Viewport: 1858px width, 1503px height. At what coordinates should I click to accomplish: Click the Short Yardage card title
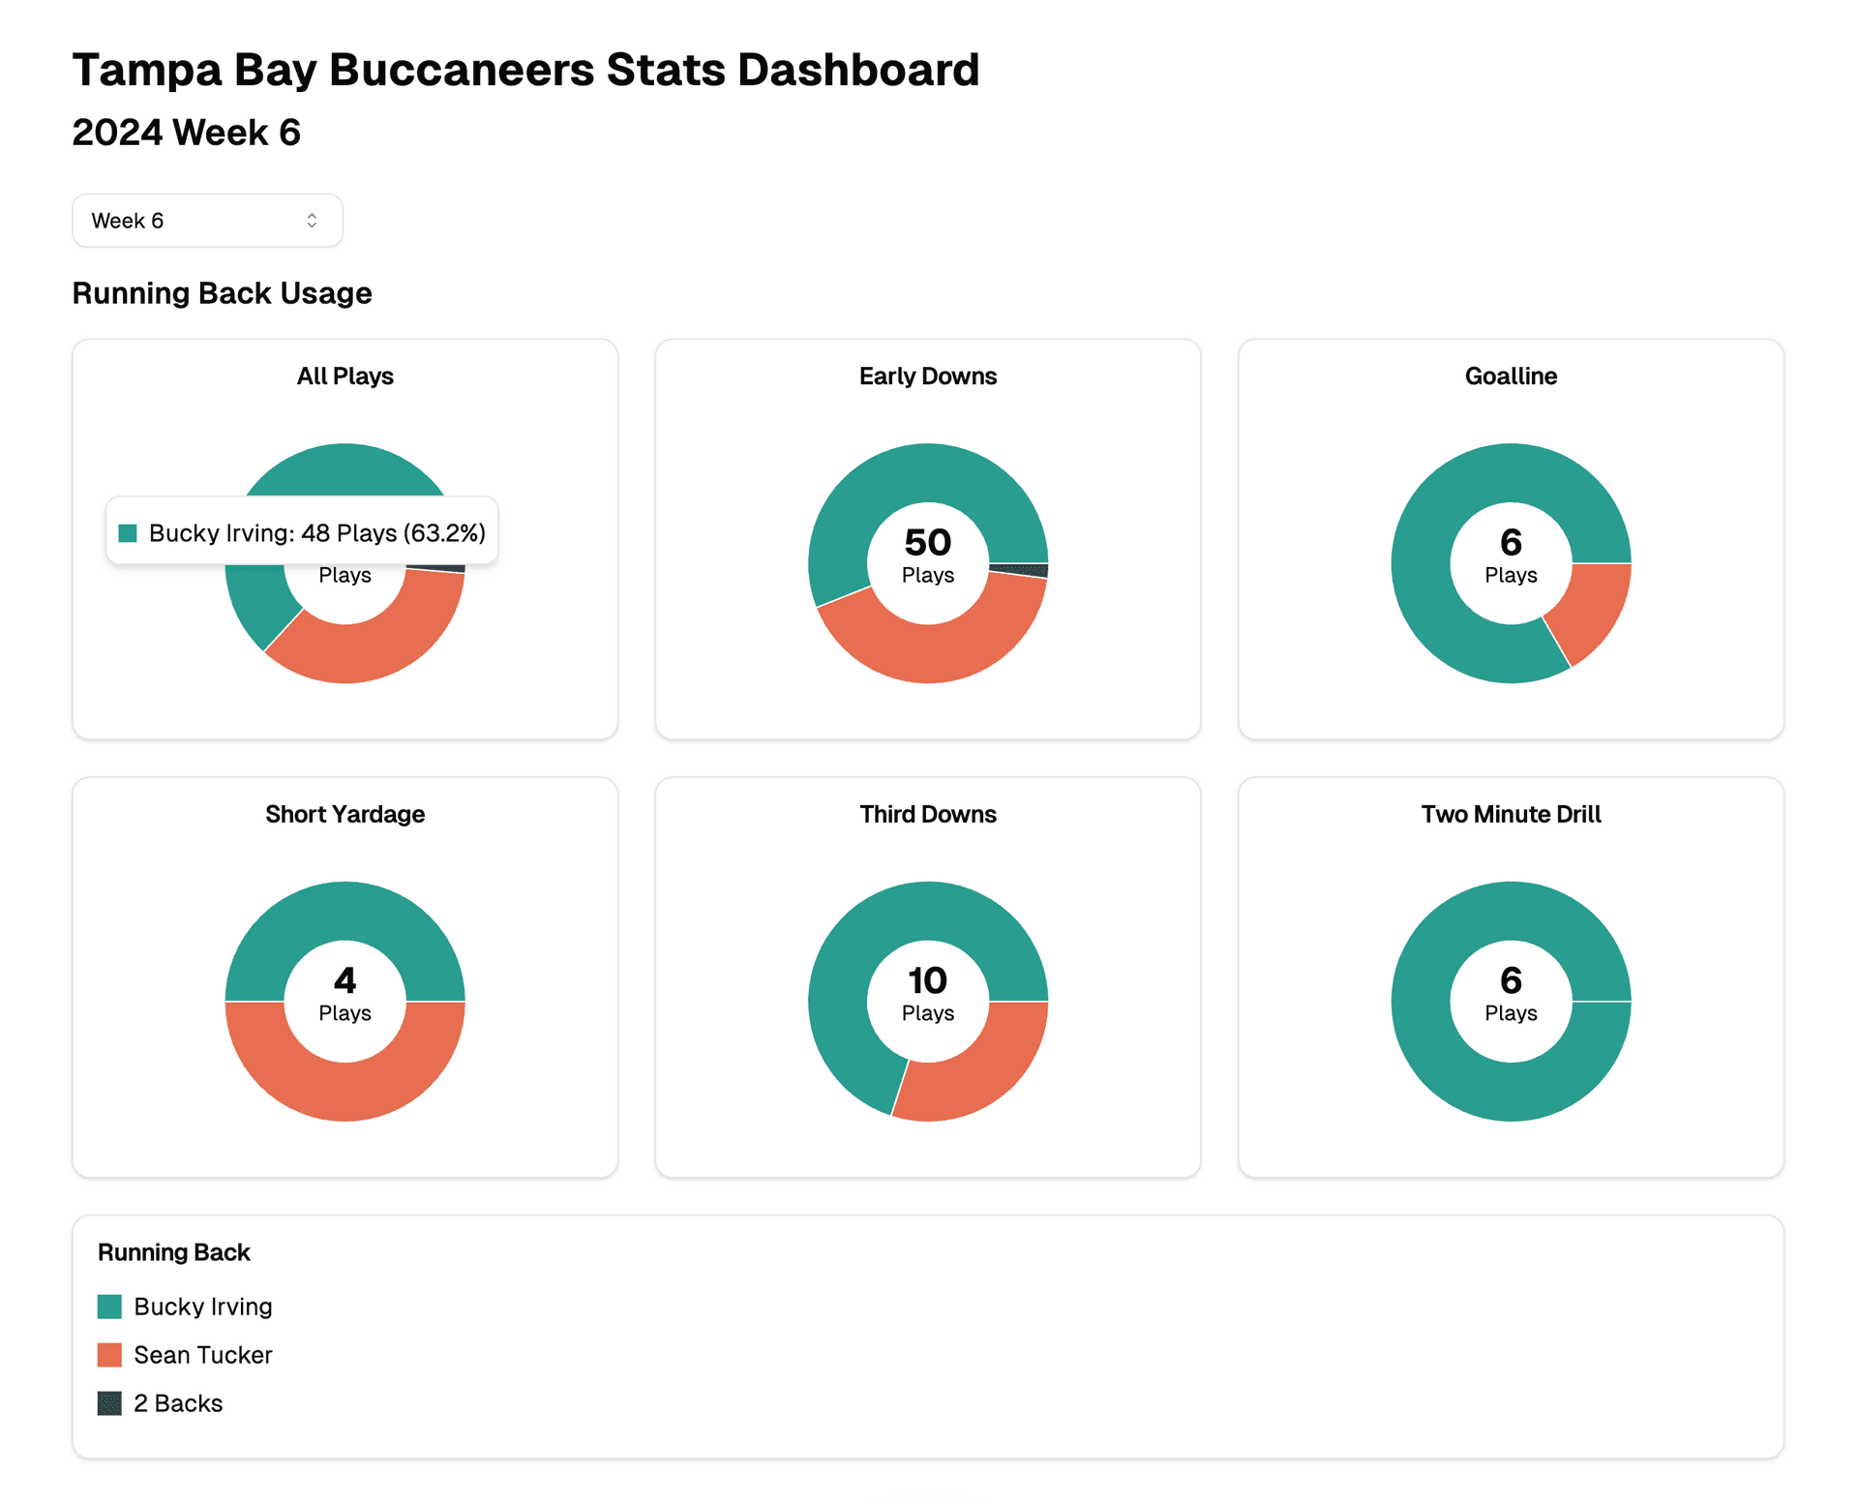[x=345, y=815]
